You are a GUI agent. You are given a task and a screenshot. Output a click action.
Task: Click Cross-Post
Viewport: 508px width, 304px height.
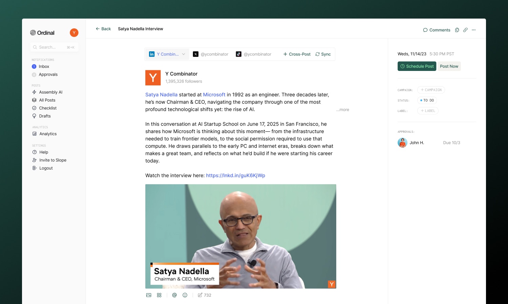(x=297, y=54)
